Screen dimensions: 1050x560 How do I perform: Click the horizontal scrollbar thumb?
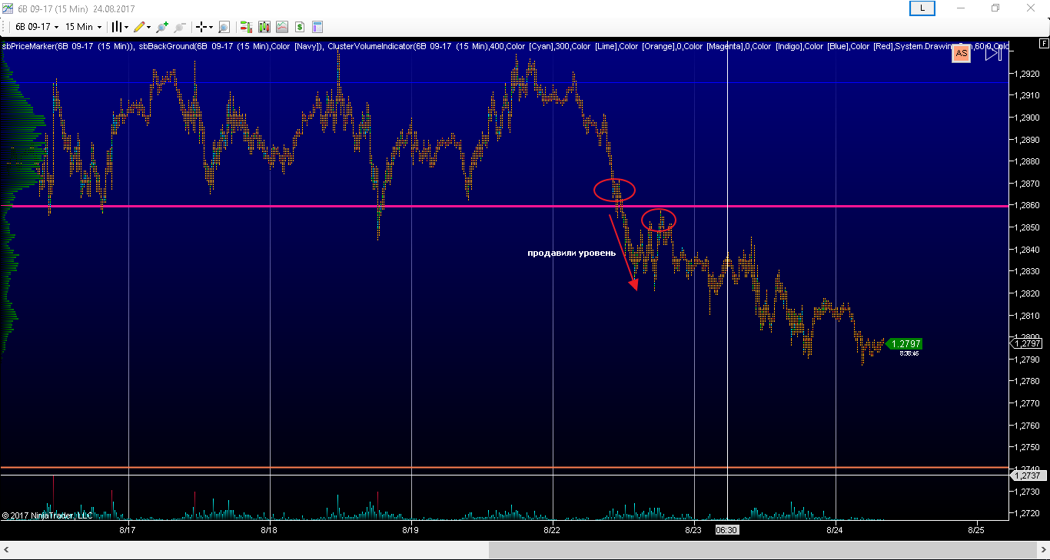click(762, 550)
